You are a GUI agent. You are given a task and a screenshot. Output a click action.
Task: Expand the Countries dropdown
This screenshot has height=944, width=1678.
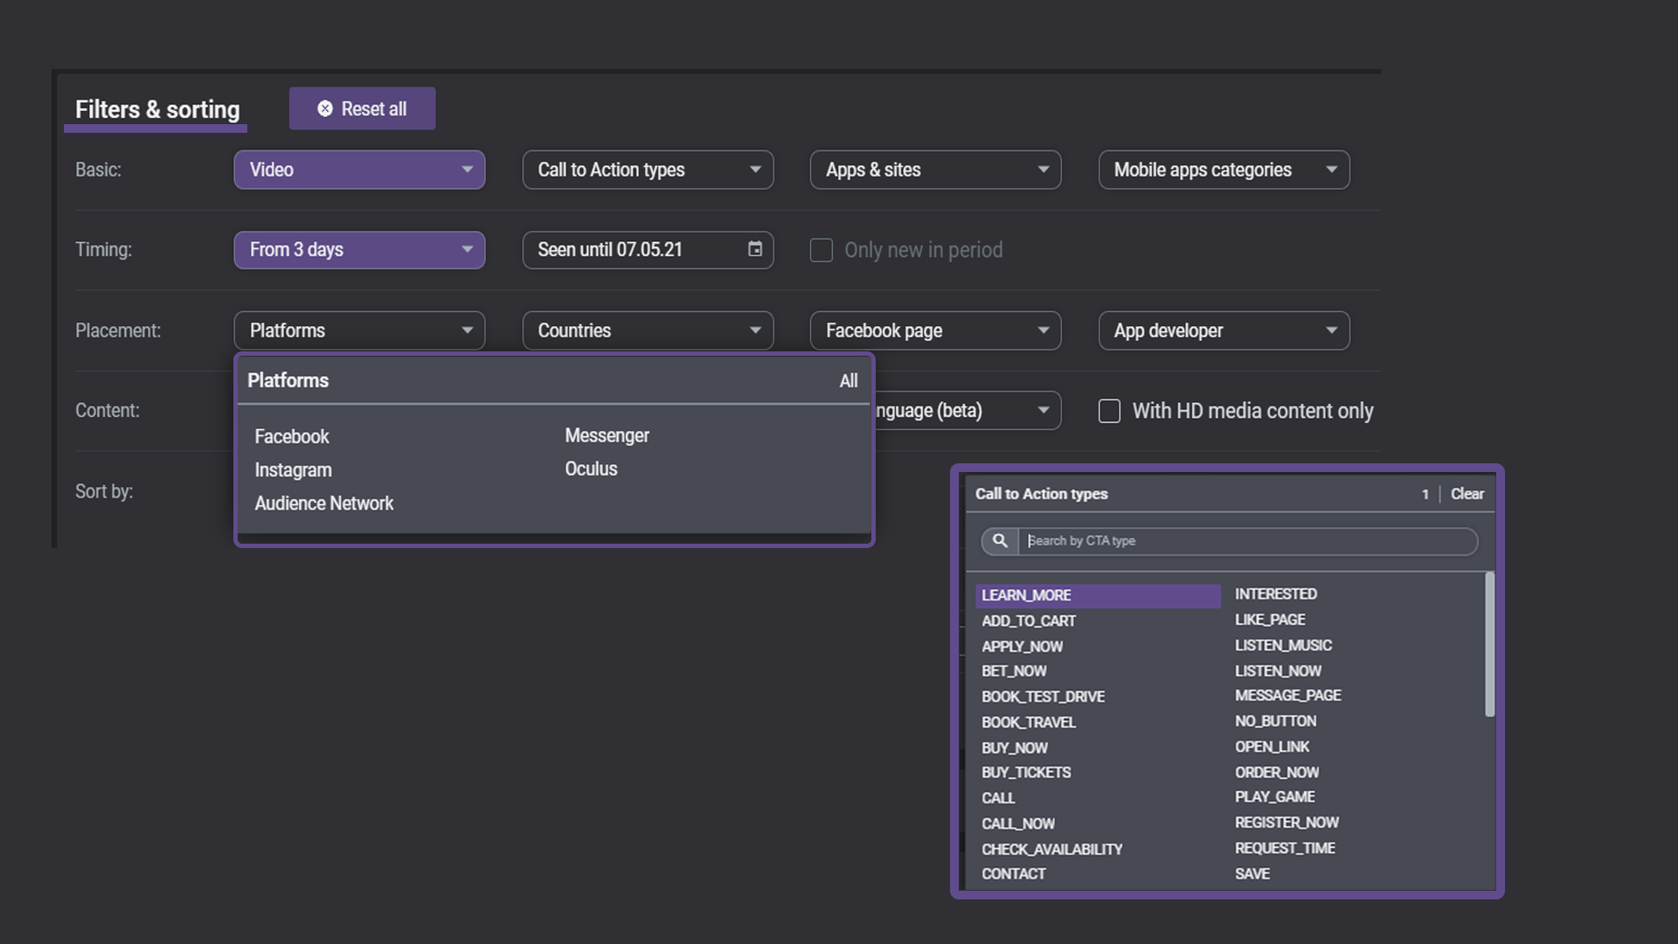tap(647, 330)
